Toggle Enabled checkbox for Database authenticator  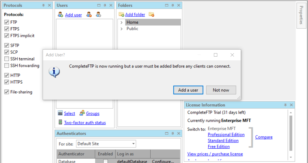click(105, 161)
